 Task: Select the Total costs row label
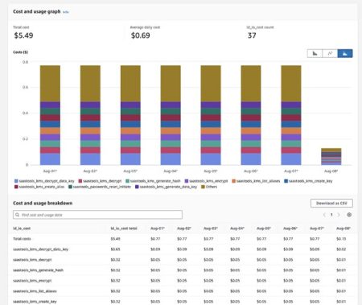coord(22,239)
